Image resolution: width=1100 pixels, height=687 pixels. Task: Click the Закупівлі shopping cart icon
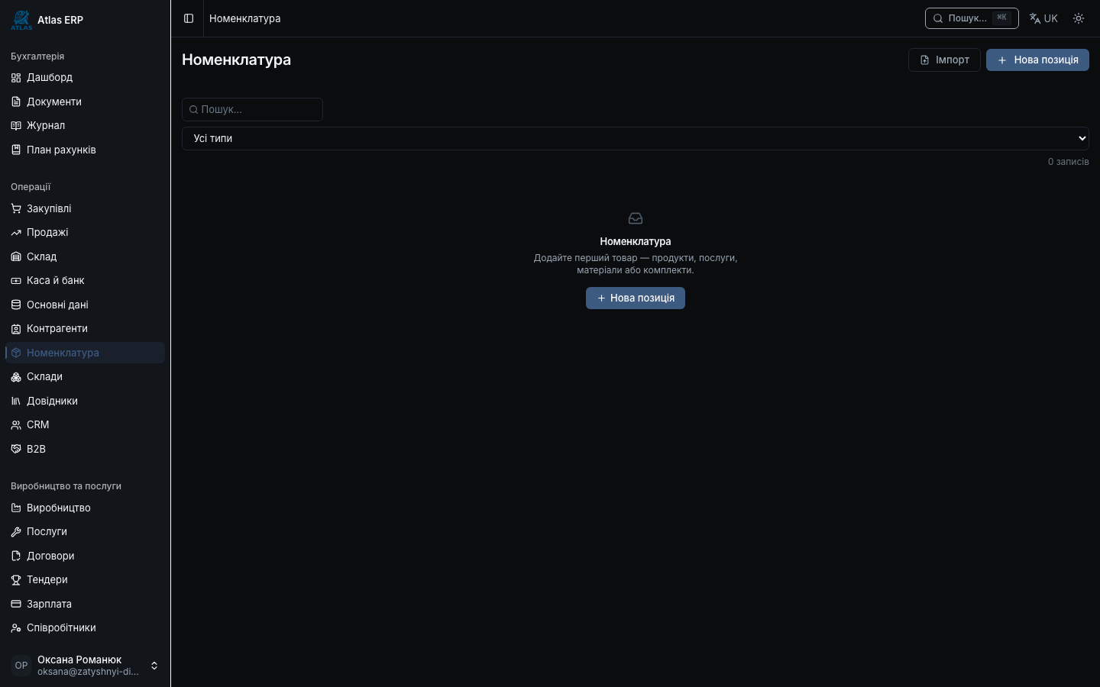(x=16, y=208)
